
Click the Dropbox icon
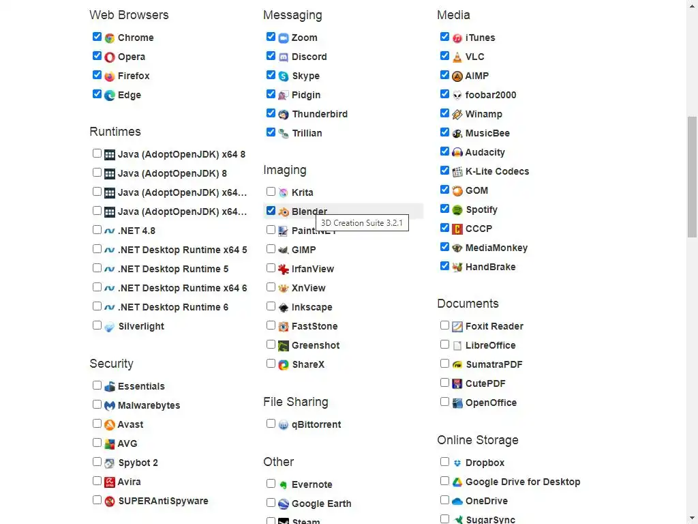tap(457, 463)
